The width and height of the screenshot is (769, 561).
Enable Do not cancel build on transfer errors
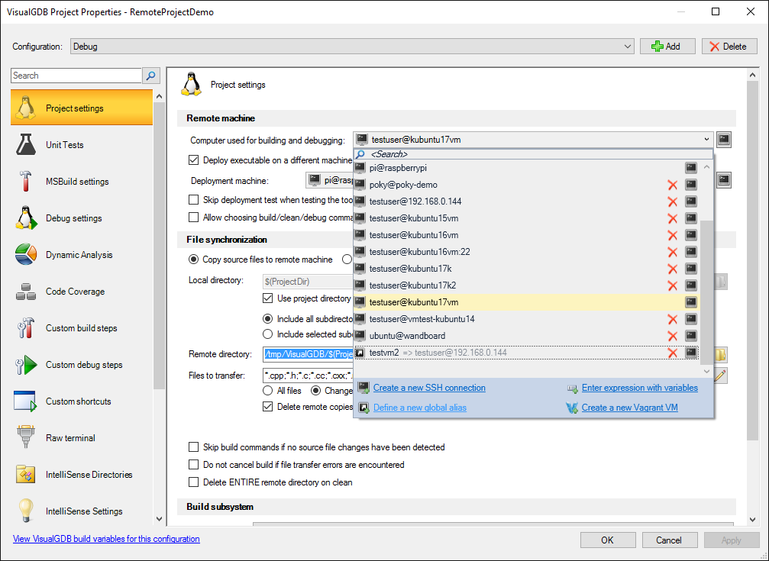click(194, 464)
